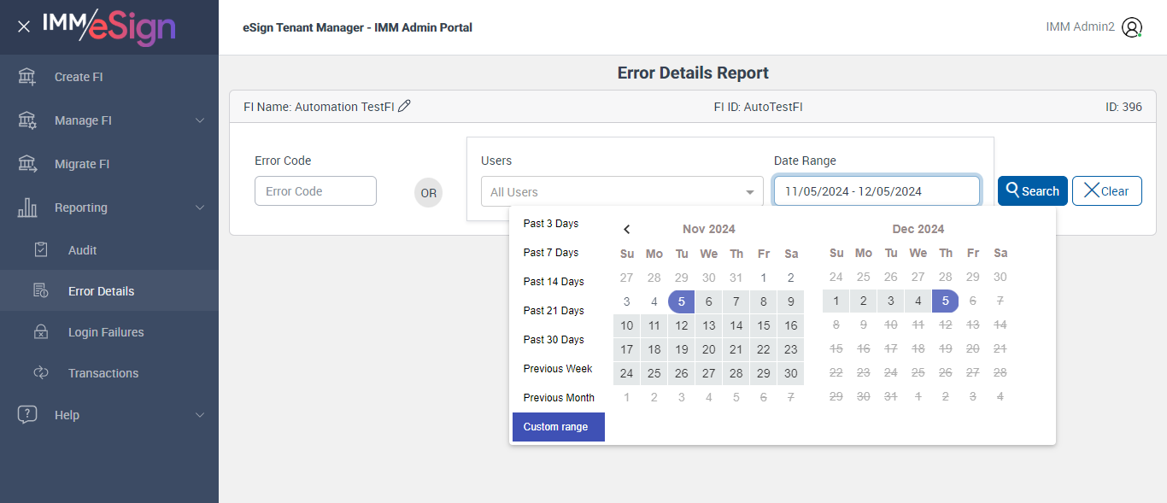The image size is (1167, 503).
Task: Collapse the Reporting section
Action: click(200, 208)
